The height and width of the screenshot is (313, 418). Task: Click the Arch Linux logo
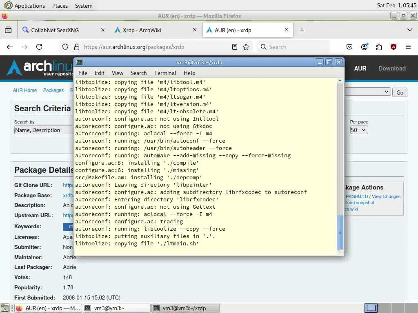[x=40, y=67]
